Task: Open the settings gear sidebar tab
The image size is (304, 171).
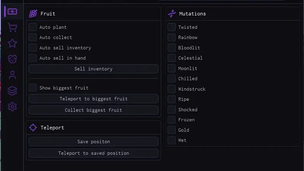Action: tap(12, 106)
